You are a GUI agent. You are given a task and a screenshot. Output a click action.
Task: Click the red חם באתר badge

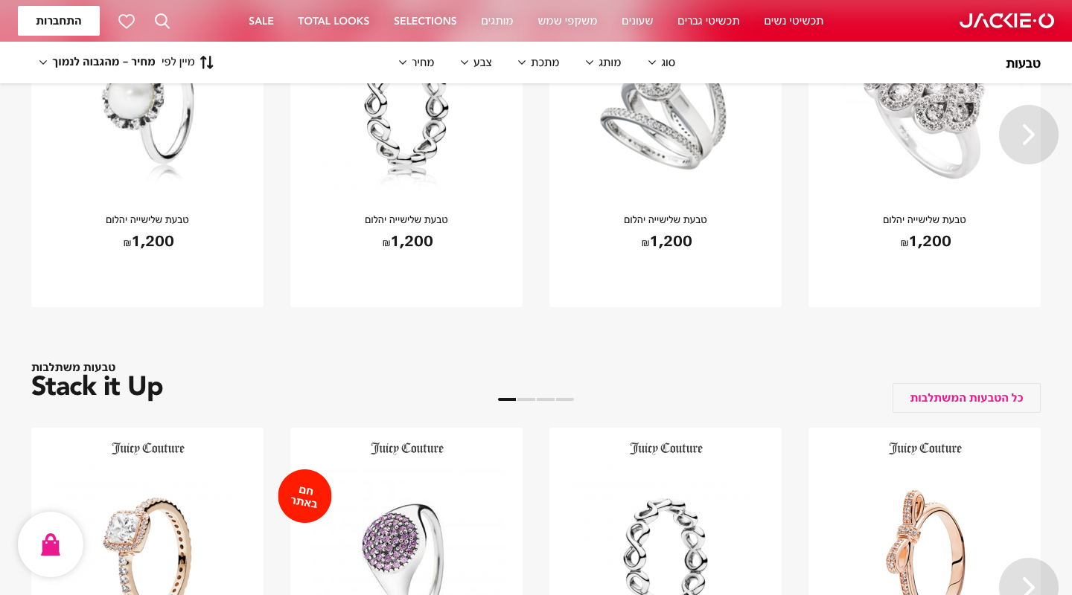[304, 496]
